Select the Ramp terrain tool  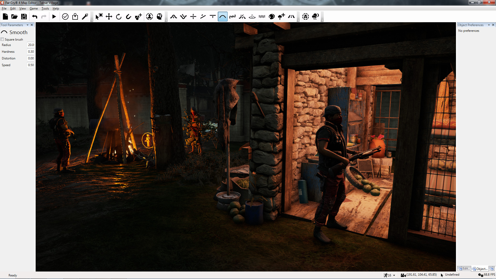coord(203,17)
